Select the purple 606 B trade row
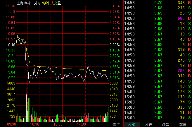 point(158,18)
